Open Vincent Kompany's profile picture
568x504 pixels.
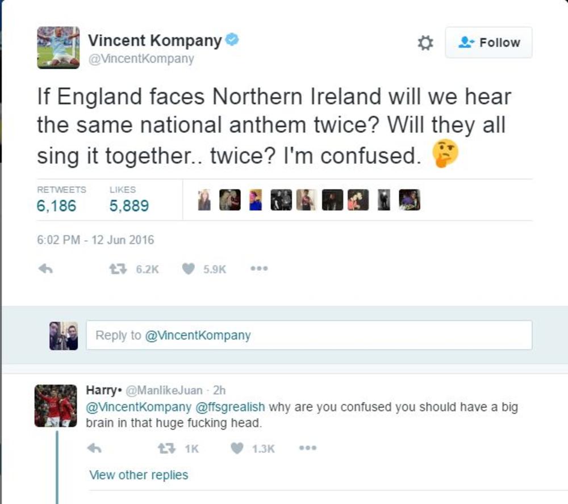59,48
